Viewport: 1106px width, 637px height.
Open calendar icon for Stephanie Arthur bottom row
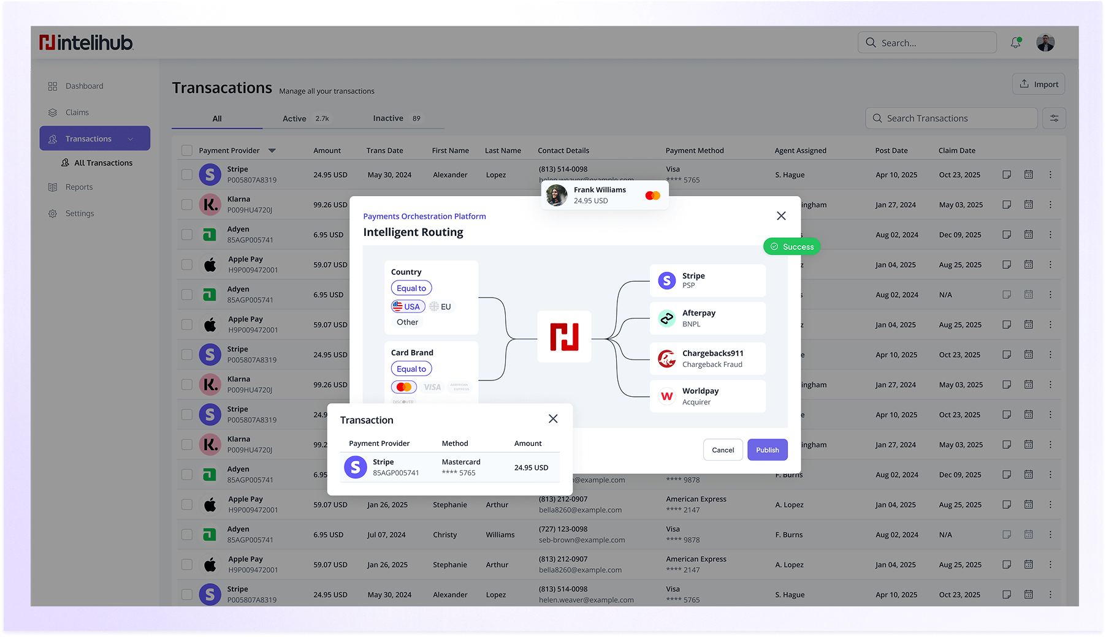pyautogui.click(x=1029, y=565)
